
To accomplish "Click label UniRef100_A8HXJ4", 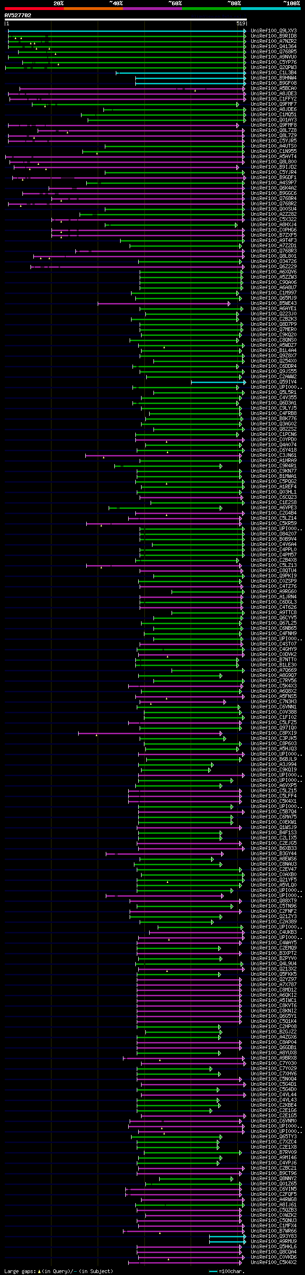I will [274, 225].
